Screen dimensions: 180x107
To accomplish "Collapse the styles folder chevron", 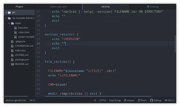I will coord(9,23).
